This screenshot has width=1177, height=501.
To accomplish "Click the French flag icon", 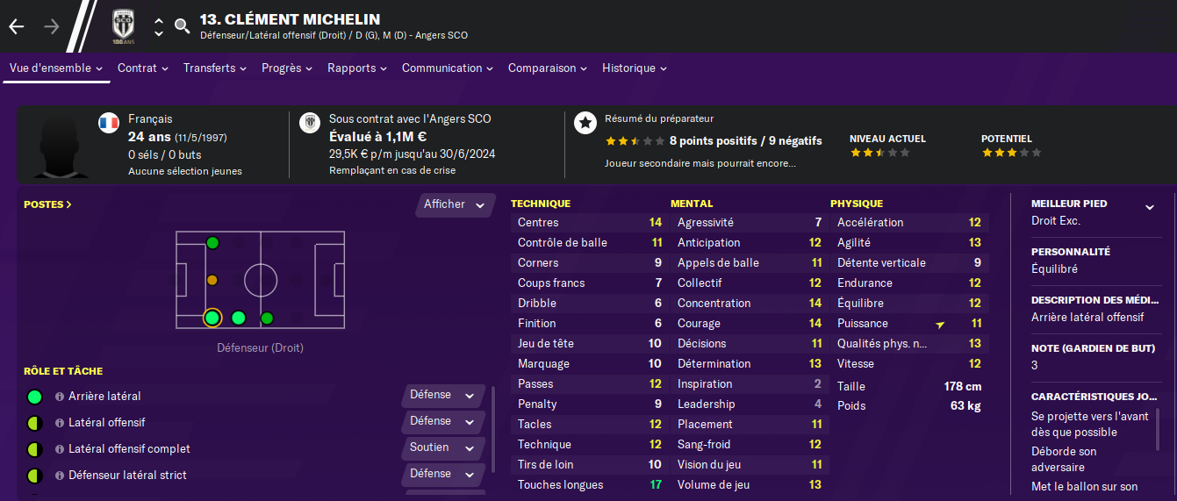I will point(109,123).
